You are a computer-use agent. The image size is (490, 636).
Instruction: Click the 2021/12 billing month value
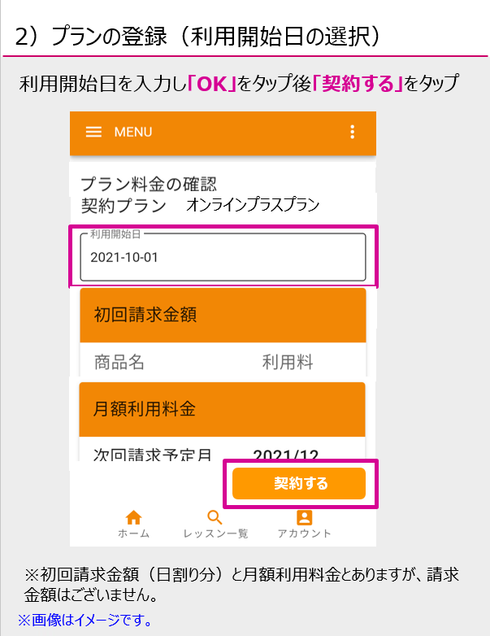[286, 455]
